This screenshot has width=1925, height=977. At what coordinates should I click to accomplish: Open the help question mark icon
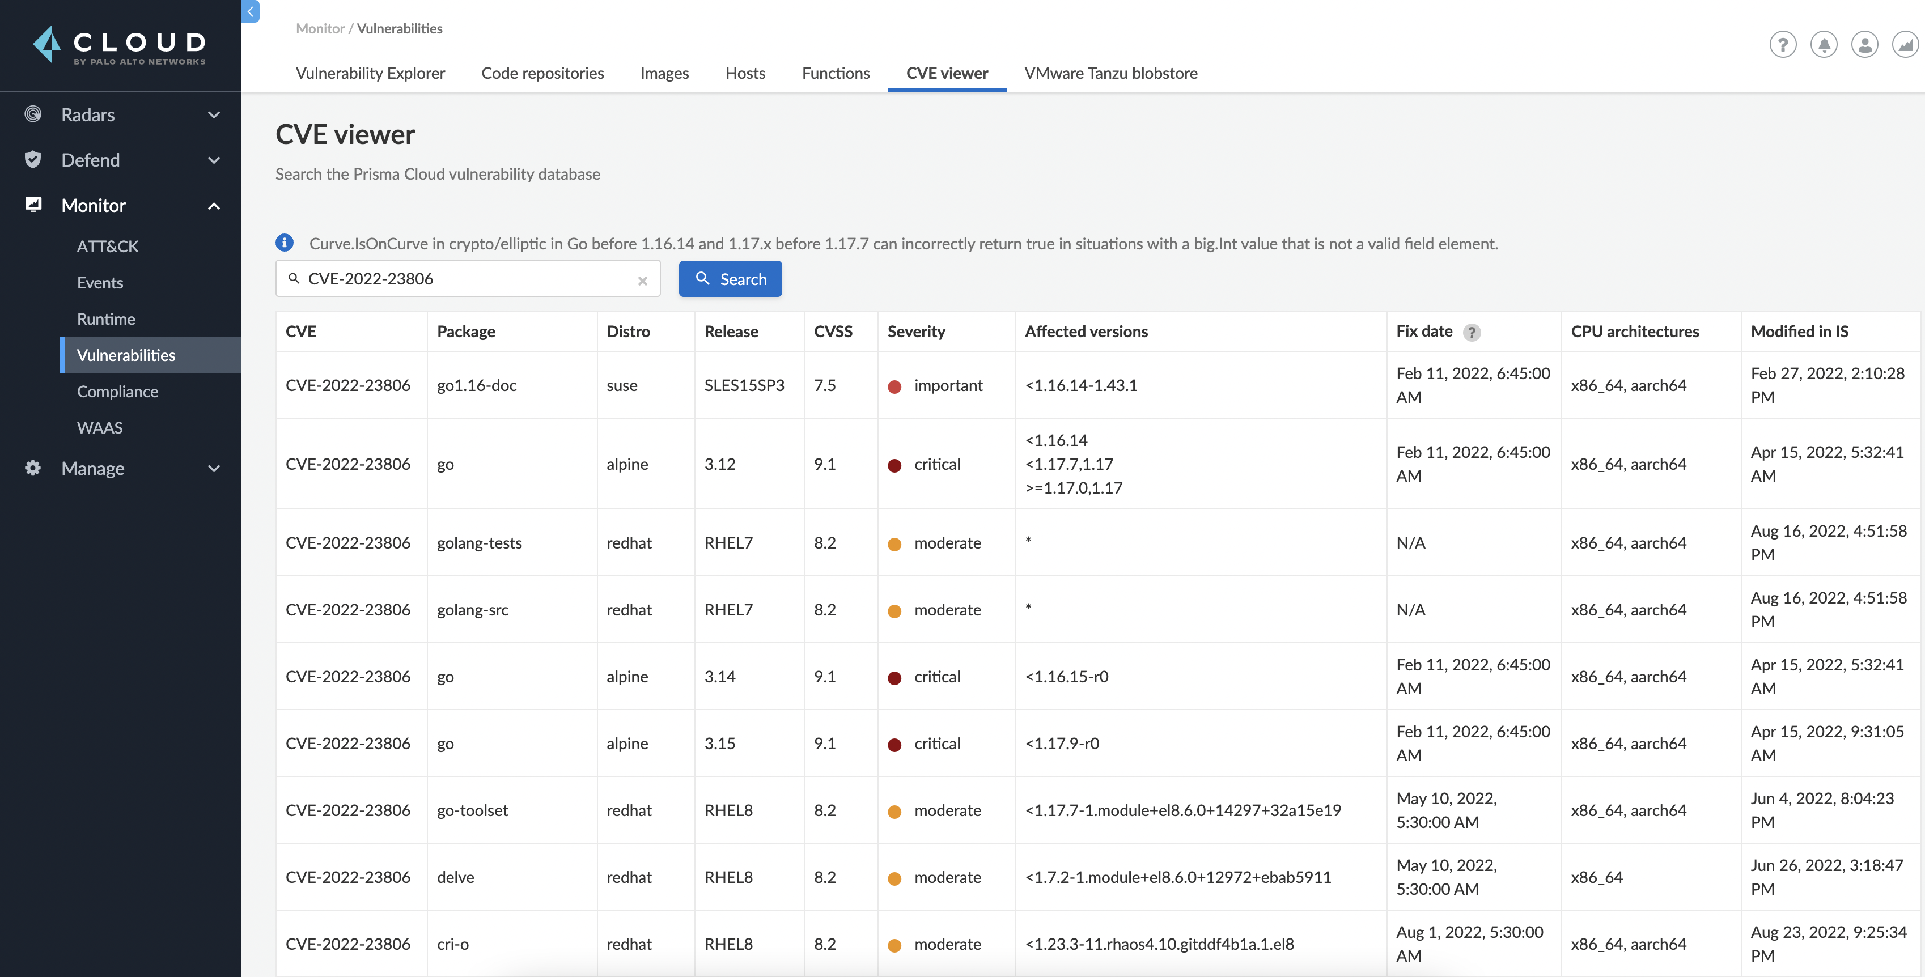point(1783,45)
